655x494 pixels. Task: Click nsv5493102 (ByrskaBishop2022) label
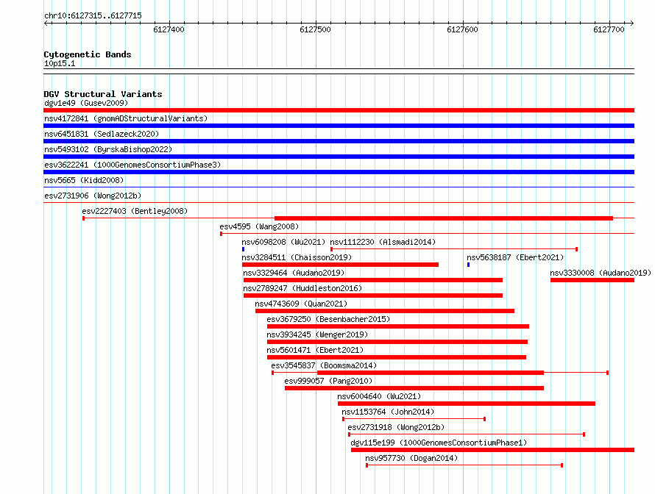[x=108, y=149]
